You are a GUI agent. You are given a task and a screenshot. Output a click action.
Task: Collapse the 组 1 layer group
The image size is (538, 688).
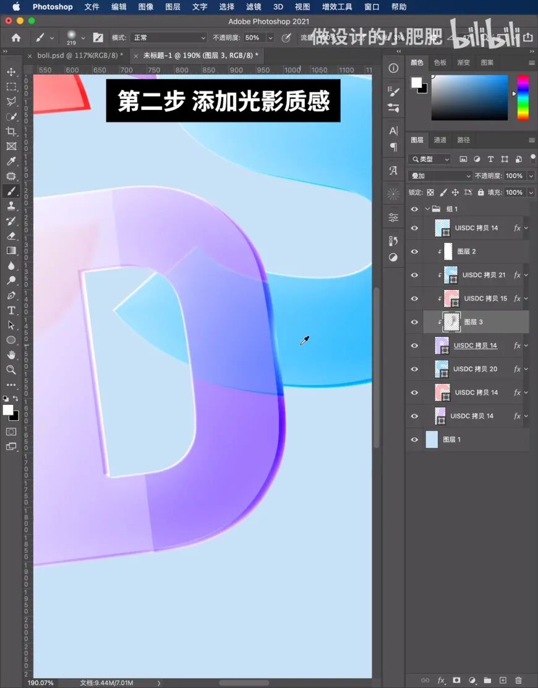pos(427,209)
